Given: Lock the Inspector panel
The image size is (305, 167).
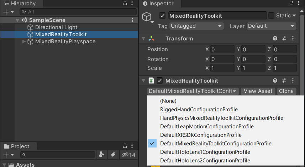Looking at the screenshot, I should tap(291, 3).
